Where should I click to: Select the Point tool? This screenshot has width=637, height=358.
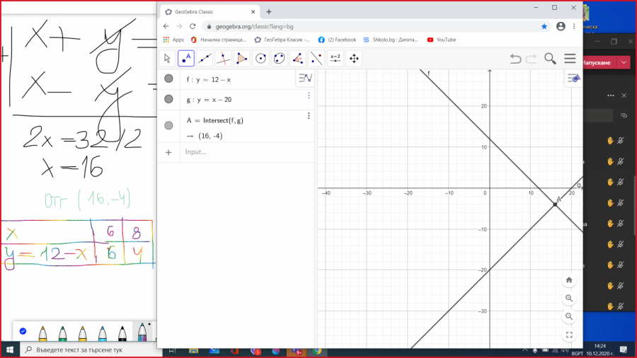pos(185,59)
